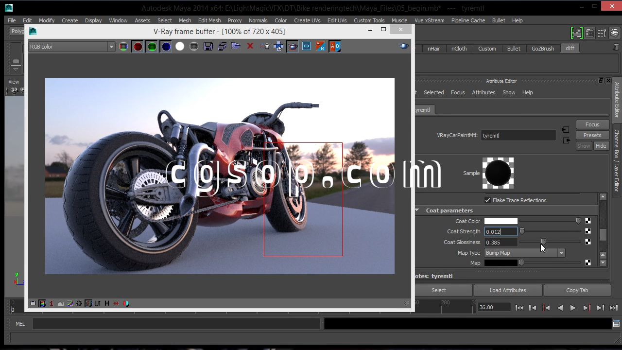Open the Map Type dropdown
This screenshot has width=622, height=350.
coord(525,253)
